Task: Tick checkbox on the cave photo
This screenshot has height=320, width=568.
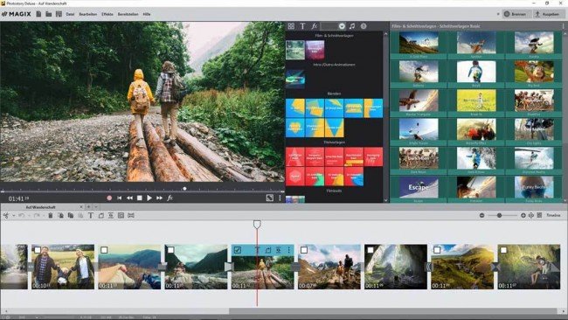Action: pyautogui.click(x=371, y=250)
